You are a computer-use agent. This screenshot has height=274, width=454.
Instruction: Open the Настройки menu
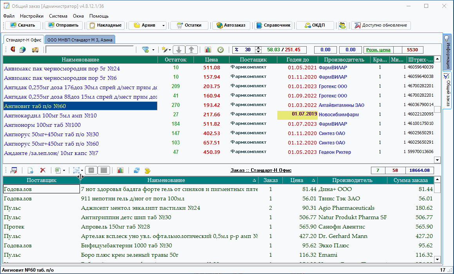click(x=32, y=16)
